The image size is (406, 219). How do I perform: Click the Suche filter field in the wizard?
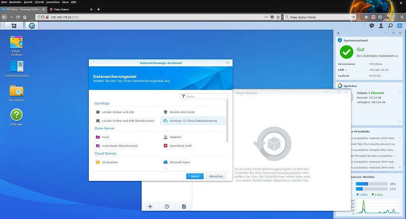pos(204,96)
